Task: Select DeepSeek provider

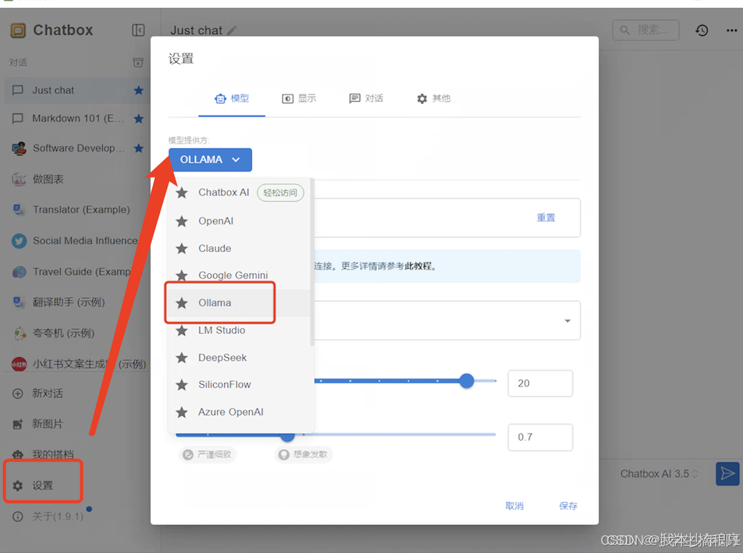Action: click(239, 358)
